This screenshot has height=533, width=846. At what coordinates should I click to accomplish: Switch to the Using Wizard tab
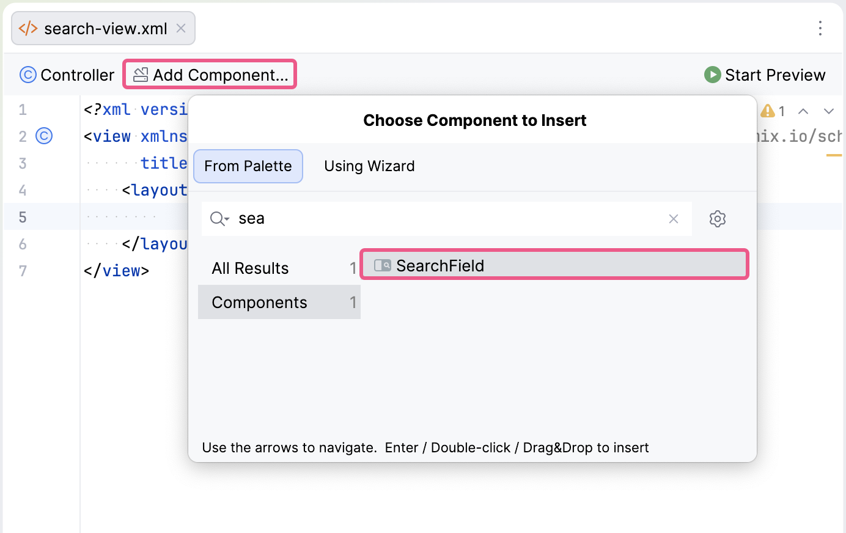369,166
